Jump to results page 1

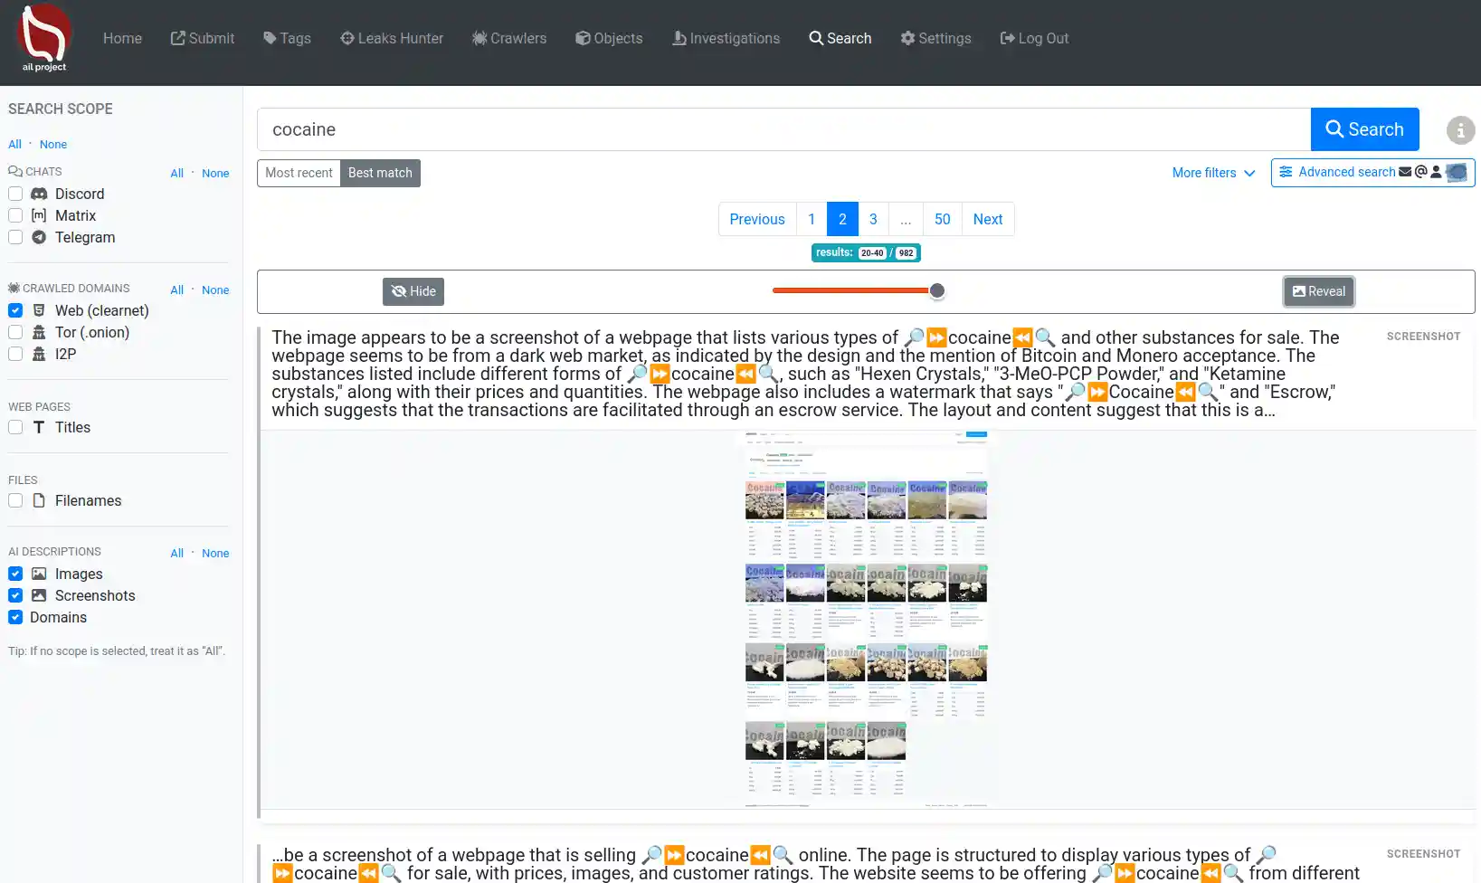812,219
